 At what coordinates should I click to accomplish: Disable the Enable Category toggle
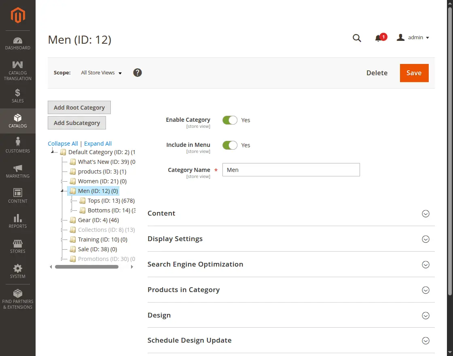[230, 120]
